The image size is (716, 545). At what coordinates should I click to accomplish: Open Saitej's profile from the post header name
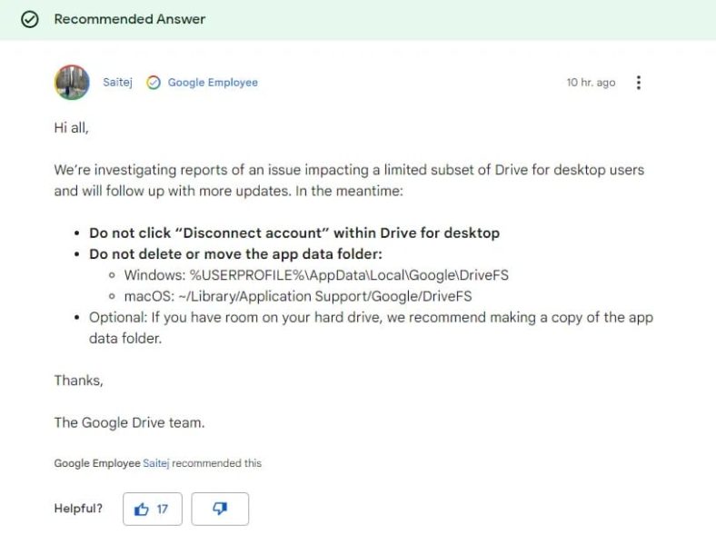tap(117, 83)
